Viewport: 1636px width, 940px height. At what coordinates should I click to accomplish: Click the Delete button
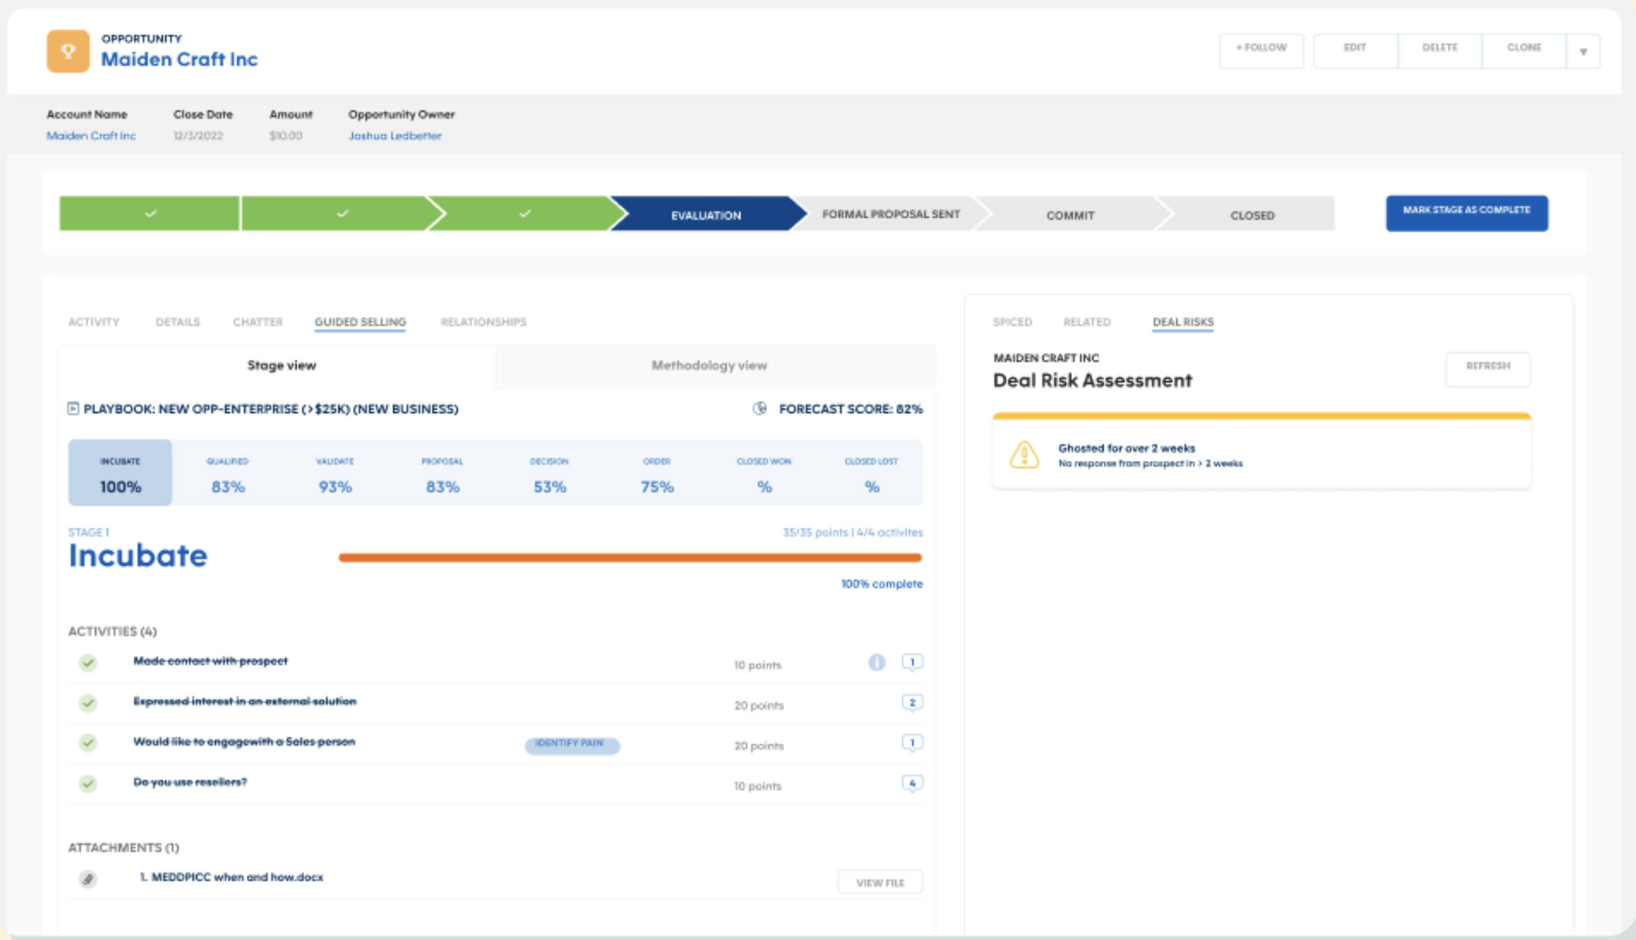point(1440,51)
